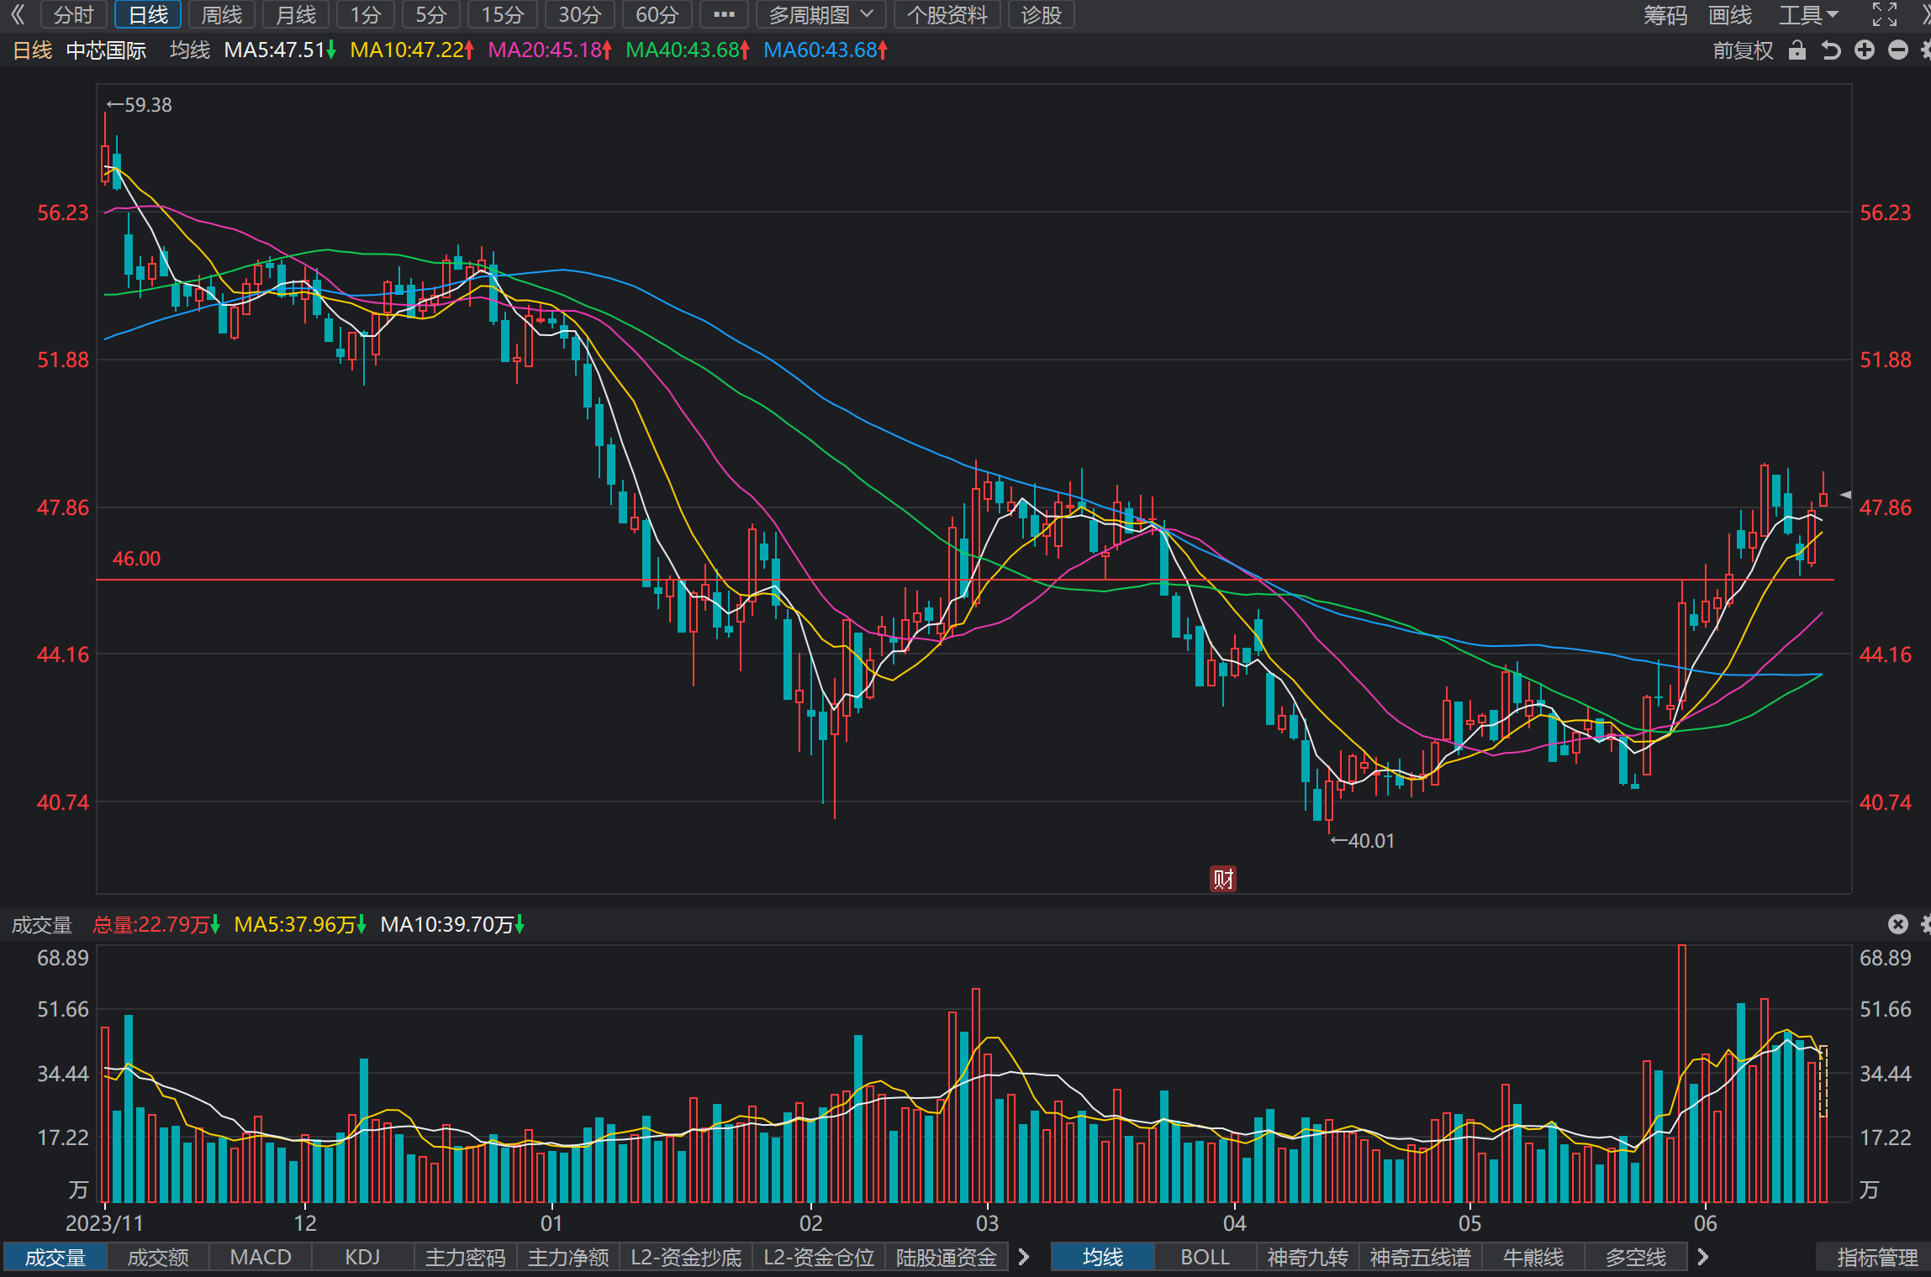This screenshot has height=1277, width=1931.
Task: Click the MA60:43.68 blue indicator label
Action: 826,50
